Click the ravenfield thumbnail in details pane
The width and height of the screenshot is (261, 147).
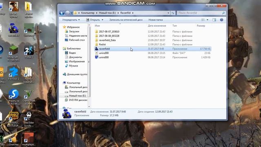(x=67, y=114)
